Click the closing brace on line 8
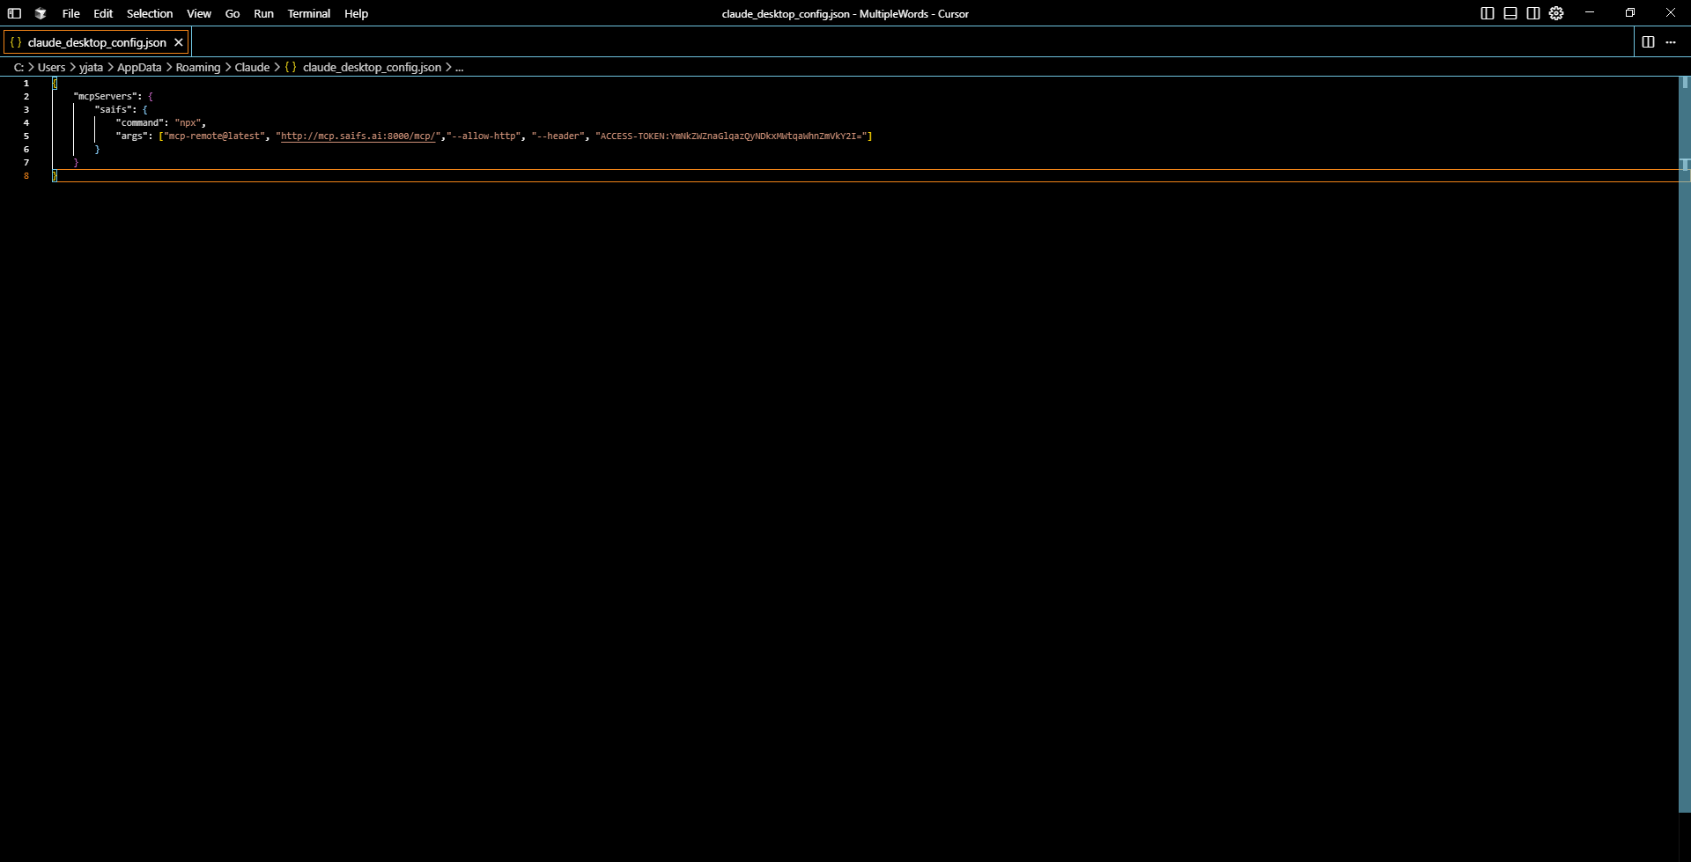The image size is (1691, 862). pyautogui.click(x=55, y=176)
